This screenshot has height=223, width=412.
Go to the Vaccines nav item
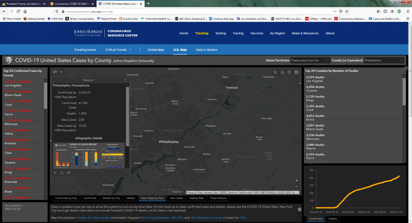point(256,33)
